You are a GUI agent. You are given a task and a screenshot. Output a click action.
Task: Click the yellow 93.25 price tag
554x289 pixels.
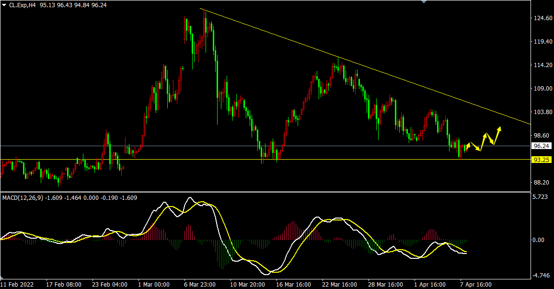(x=541, y=160)
